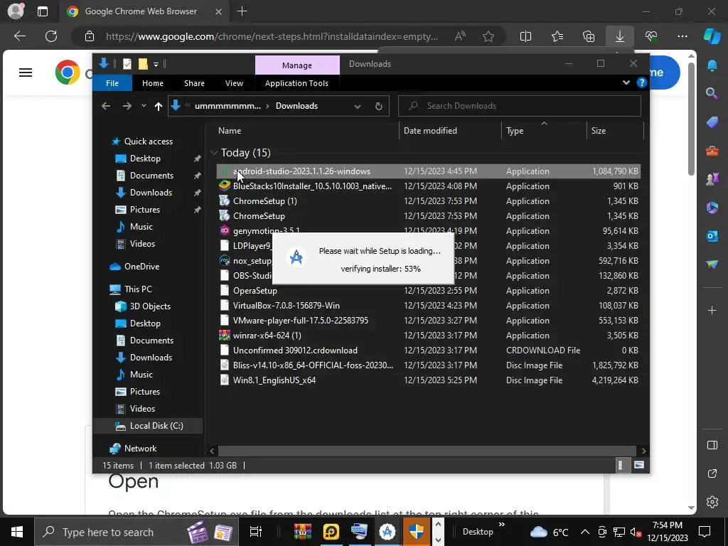Refresh the Edge page
The height and width of the screenshot is (546, 728).
[x=51, y=36]
